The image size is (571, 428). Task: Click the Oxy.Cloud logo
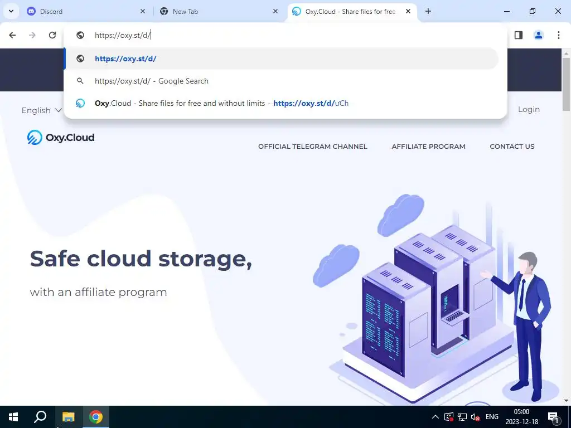click(61, 138)
